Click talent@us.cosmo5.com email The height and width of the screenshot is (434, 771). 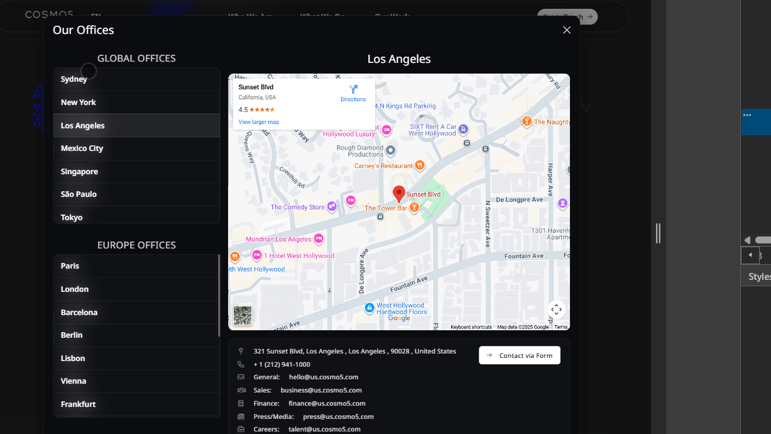click(325, 429)
